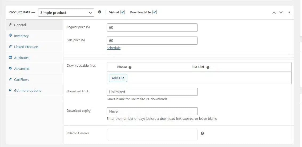Click the Add File button
Screen dimensions: 302x147
pyautogui.click(x=118, y=78)
